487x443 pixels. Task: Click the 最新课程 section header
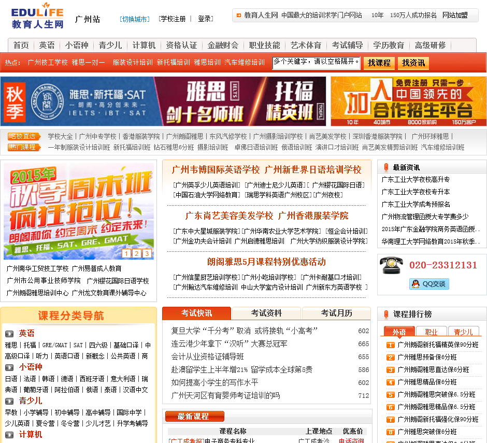pyautogui.click(x=194, y=416)
